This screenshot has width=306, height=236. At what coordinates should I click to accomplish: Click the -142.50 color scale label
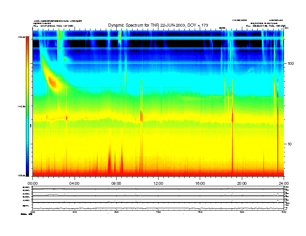(21, 106)
